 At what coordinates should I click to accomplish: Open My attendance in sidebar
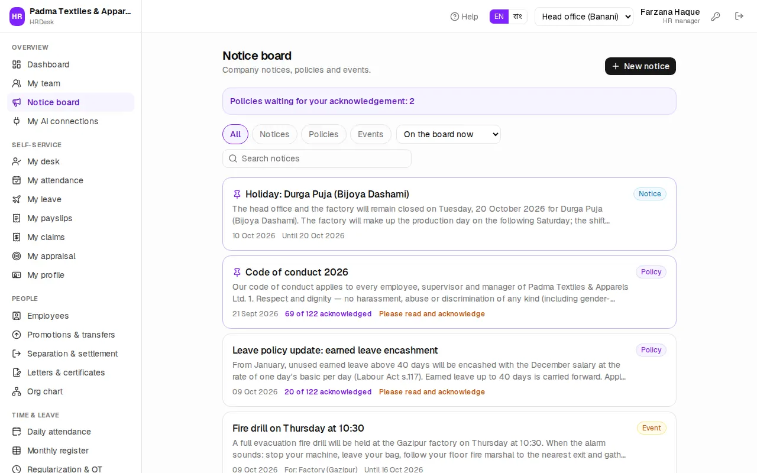pyautogui.click(x=71, y=180)
